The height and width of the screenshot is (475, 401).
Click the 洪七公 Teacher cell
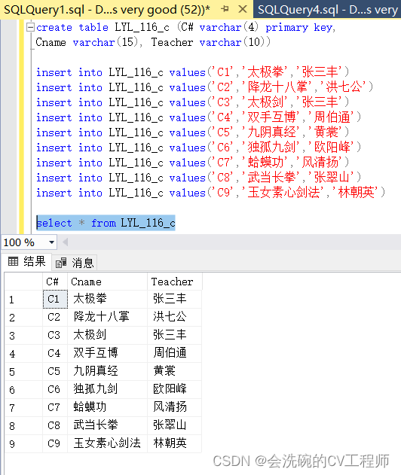(x=174, y=317)
